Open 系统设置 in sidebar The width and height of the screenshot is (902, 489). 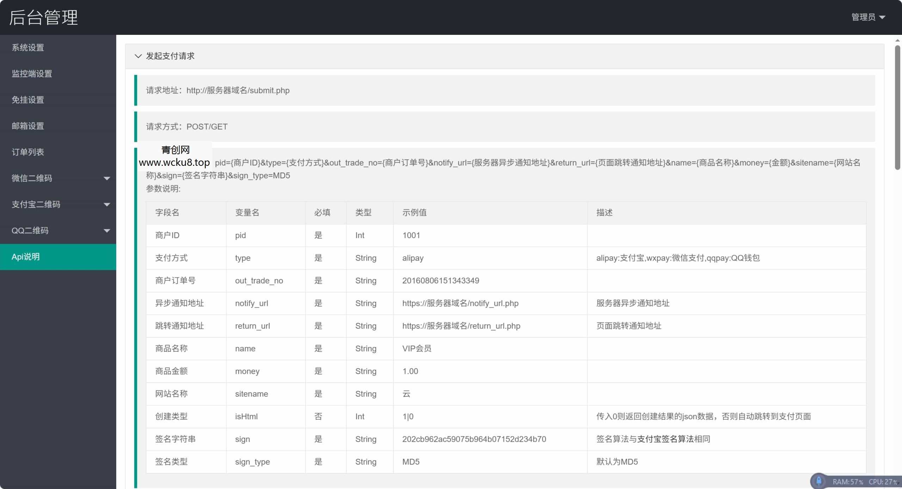[x=28, y=48]
